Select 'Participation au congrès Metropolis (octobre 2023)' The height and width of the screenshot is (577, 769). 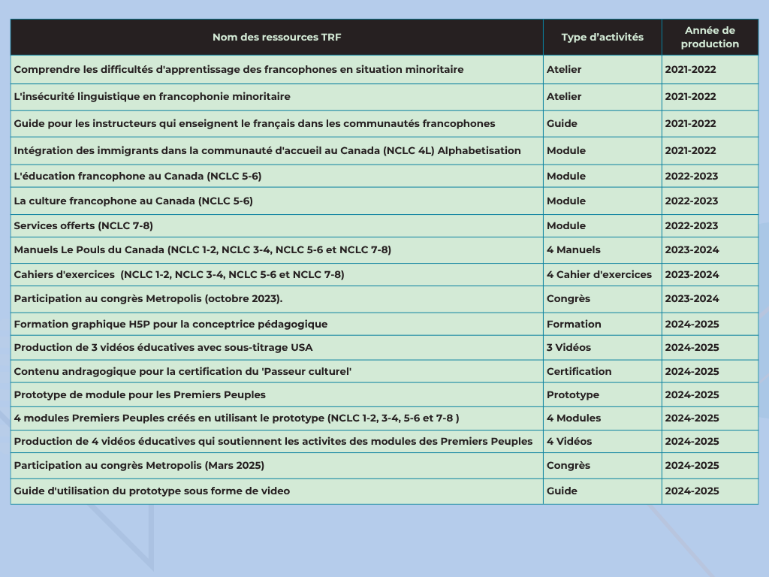[x=148, y=298]
